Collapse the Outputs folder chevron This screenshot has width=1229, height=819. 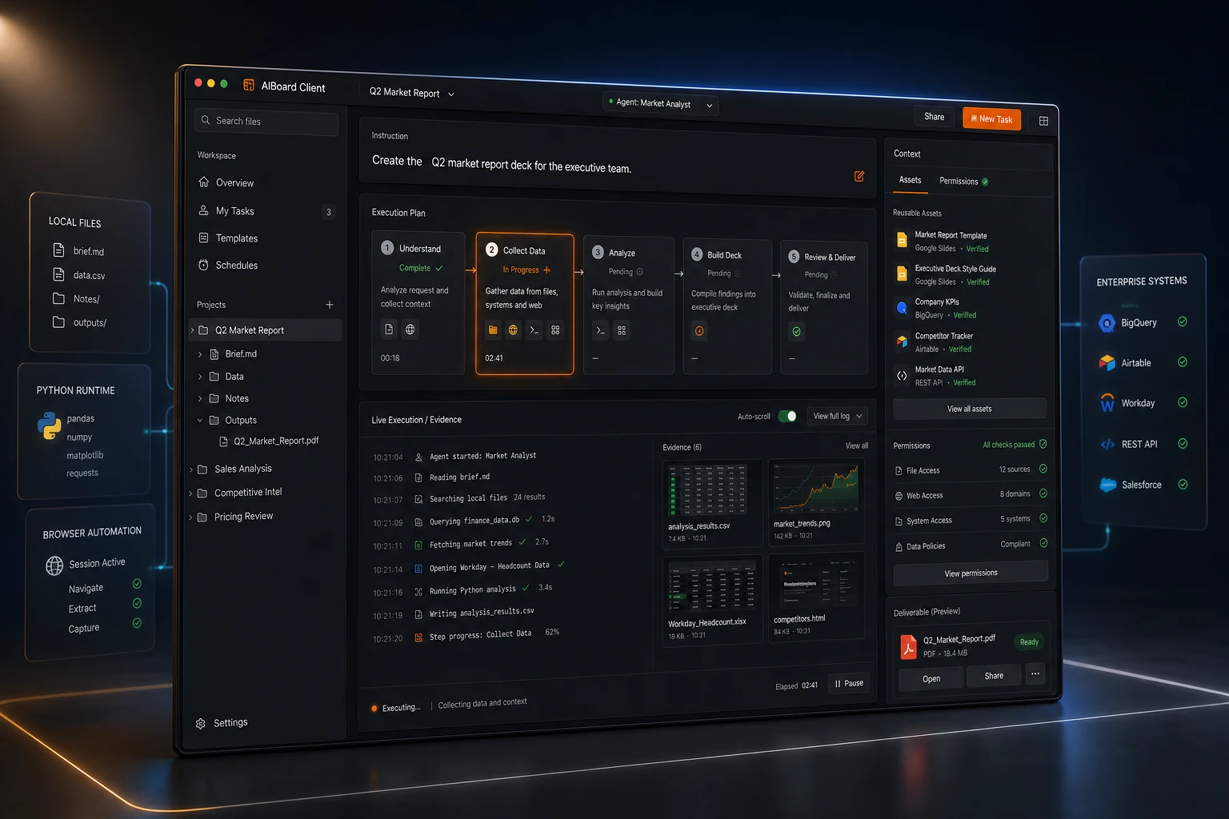[x=200, y=420]
